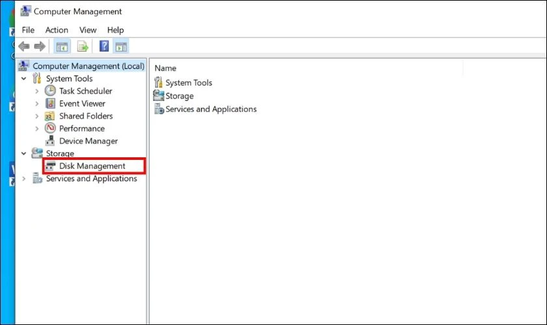Select Device Manager in the tree
Screen dimensions: 547x325
click(x=89, y=141)
